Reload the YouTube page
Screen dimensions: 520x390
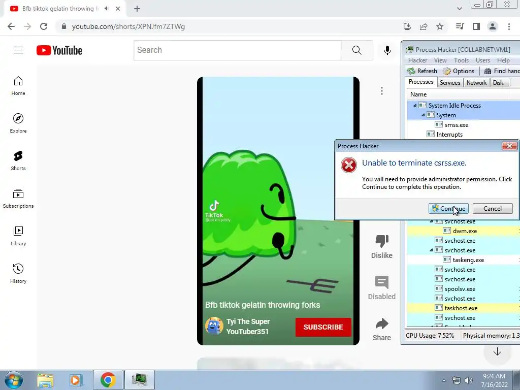tap(44, 26)
